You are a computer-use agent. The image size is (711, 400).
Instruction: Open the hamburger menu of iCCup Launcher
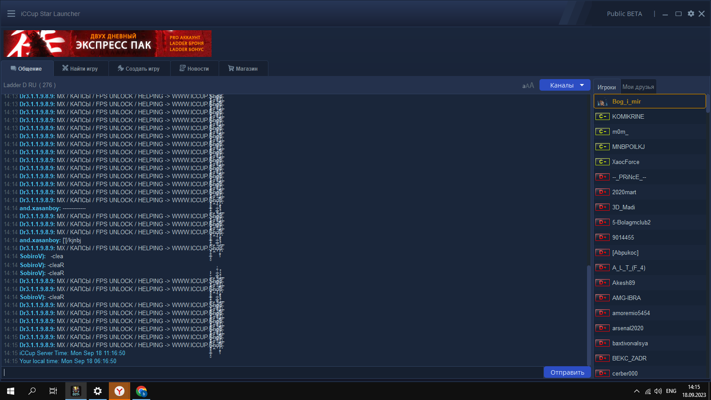11,14
